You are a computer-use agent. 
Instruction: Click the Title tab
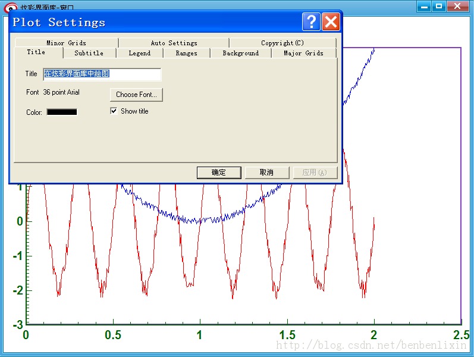click(36, 52)
